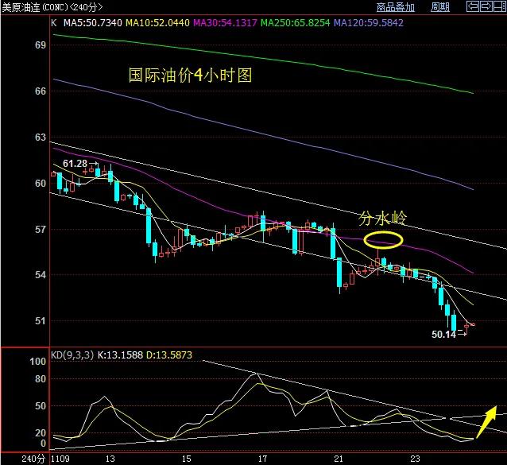Viewport: 507px width, 465px height.
Task: Click the K label before MA5
Action: (x=54, y=23)
